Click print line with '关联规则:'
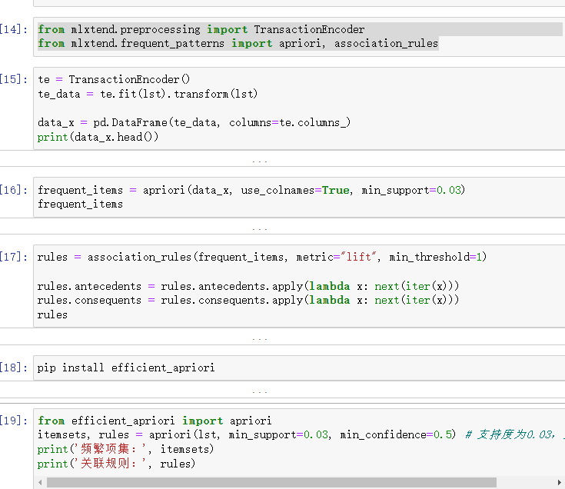The image size is (565, 489). pyautogui.click(x=116, y=464)
